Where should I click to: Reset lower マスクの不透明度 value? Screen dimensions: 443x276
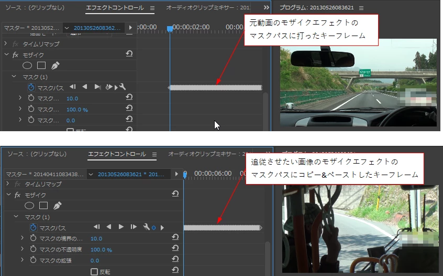click(x=175, y=248)
